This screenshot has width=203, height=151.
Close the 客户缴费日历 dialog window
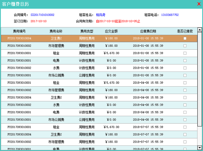point(199,4)
